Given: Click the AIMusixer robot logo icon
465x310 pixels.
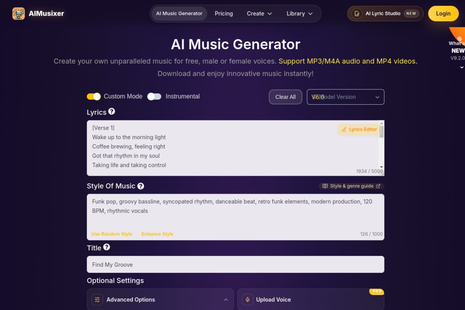Looking at the screenshot, I should pyautogui.click(x=19, y=13).
